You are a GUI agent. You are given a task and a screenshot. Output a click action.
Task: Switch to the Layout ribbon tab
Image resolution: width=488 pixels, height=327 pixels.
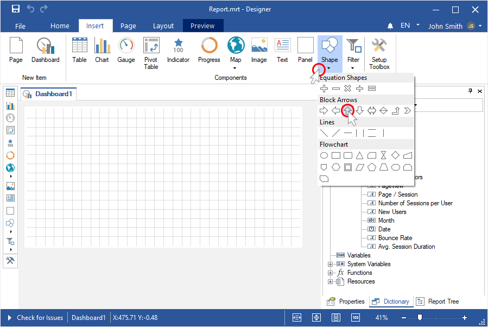pyautogui.click(x=163, y=26)
